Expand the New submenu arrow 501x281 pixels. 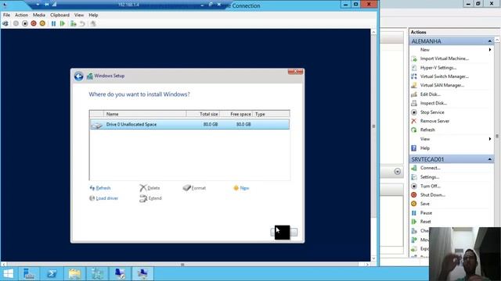click(490, 50)
